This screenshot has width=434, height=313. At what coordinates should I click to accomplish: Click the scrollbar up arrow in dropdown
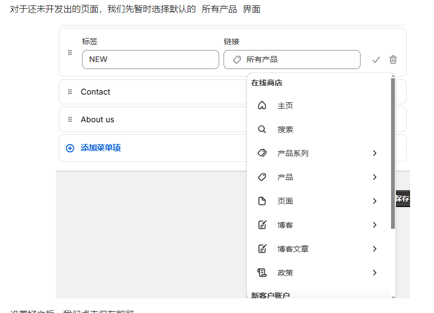[x=393, y=76]
